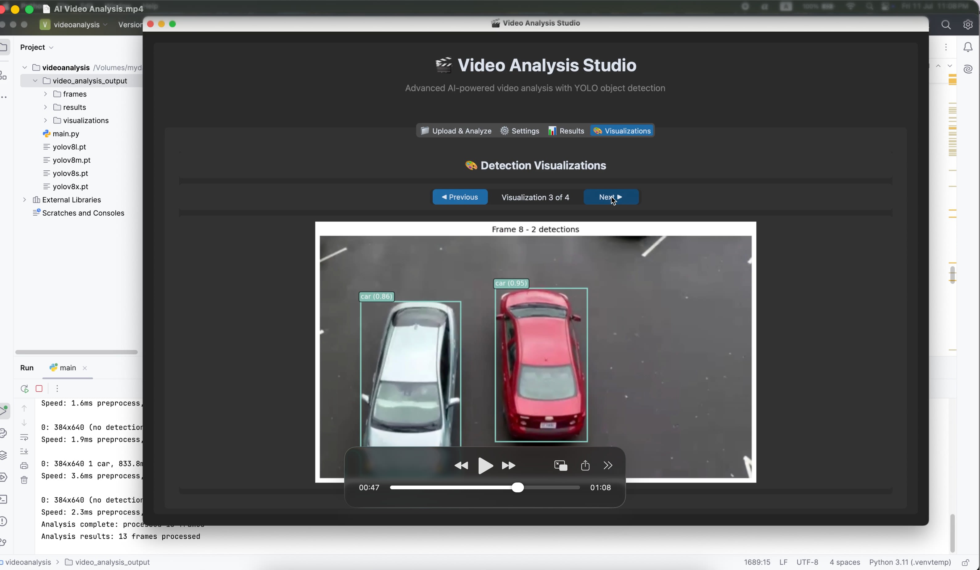Screen dimensions: 980x570
Task: Expand the visualizations folder
Action: (x=46, y=120)
